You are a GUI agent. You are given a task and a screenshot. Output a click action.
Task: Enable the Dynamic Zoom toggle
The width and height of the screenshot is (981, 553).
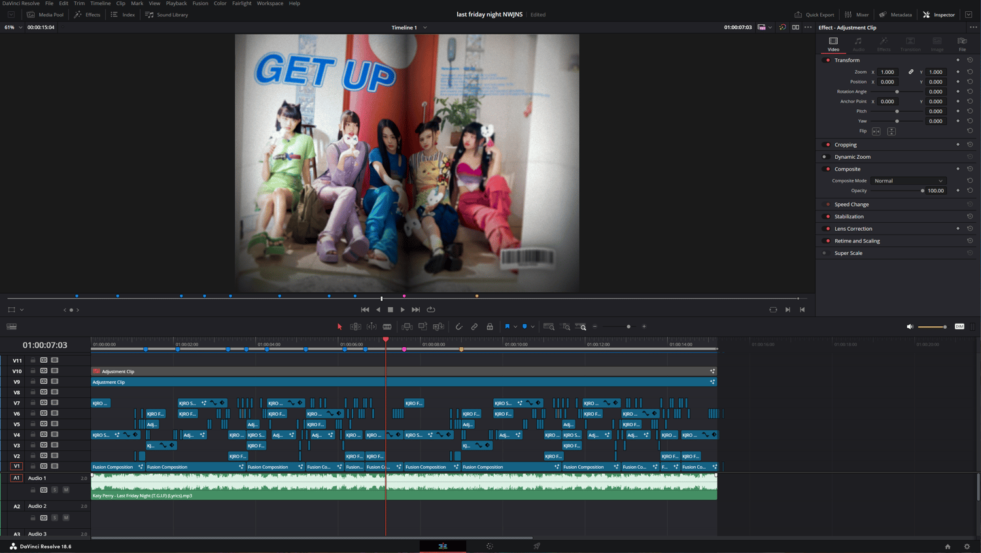(825, 157)
